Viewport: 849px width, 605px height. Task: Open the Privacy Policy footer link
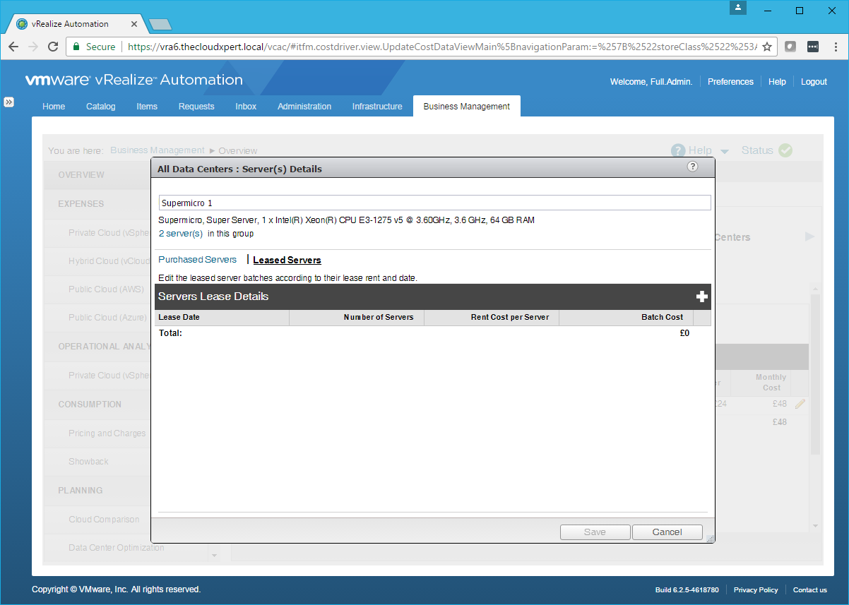(755, 589)
